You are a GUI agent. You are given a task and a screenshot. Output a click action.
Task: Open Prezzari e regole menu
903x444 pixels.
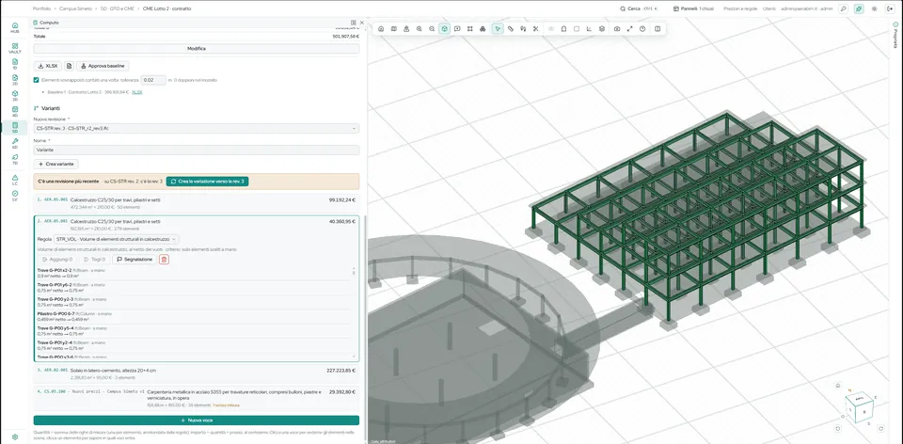pos(740,9)
